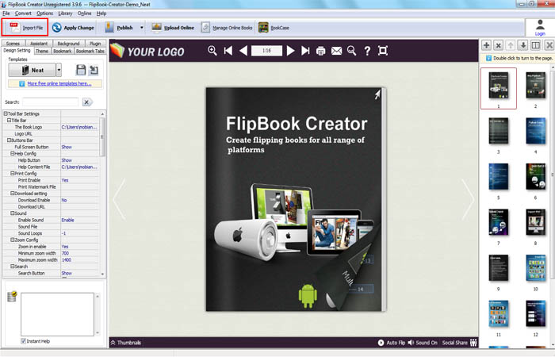Collapse the Help Config node

click(13, 154)
